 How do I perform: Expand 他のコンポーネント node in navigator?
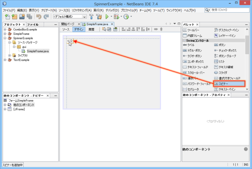pos(5,105)
